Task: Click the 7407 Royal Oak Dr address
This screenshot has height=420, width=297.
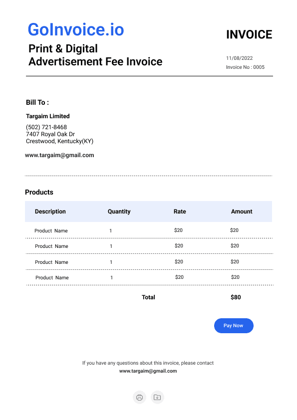Action: coord(50,134)
